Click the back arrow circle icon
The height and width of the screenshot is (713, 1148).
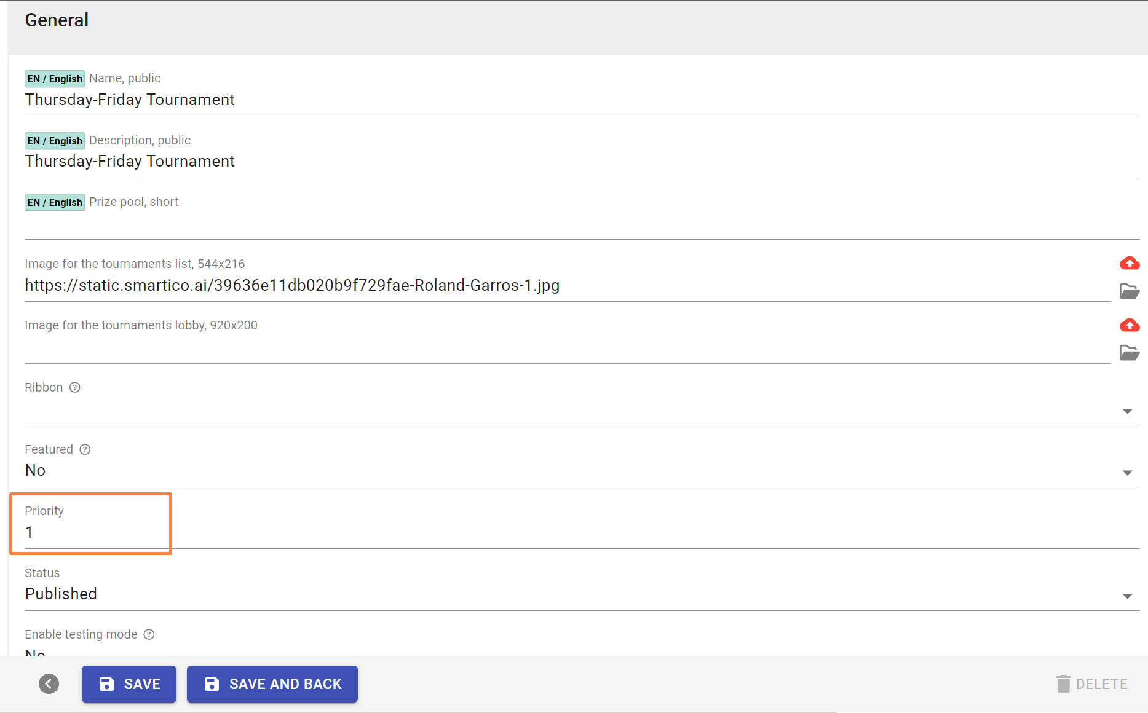pyautogui.click(x=49, y=683)
